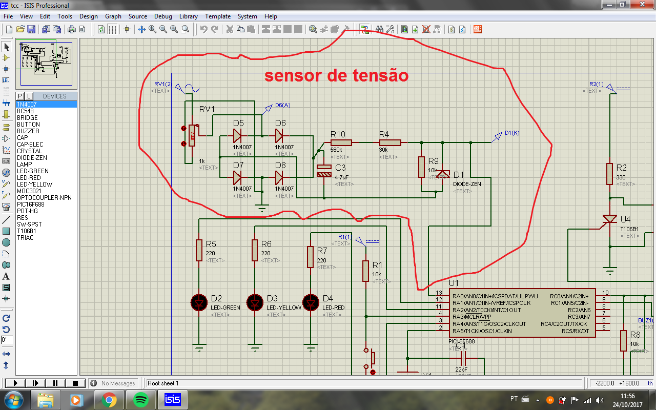Netlist to ARES
Viewport: 656px width, 410px height.
click(x=478, y=29)
